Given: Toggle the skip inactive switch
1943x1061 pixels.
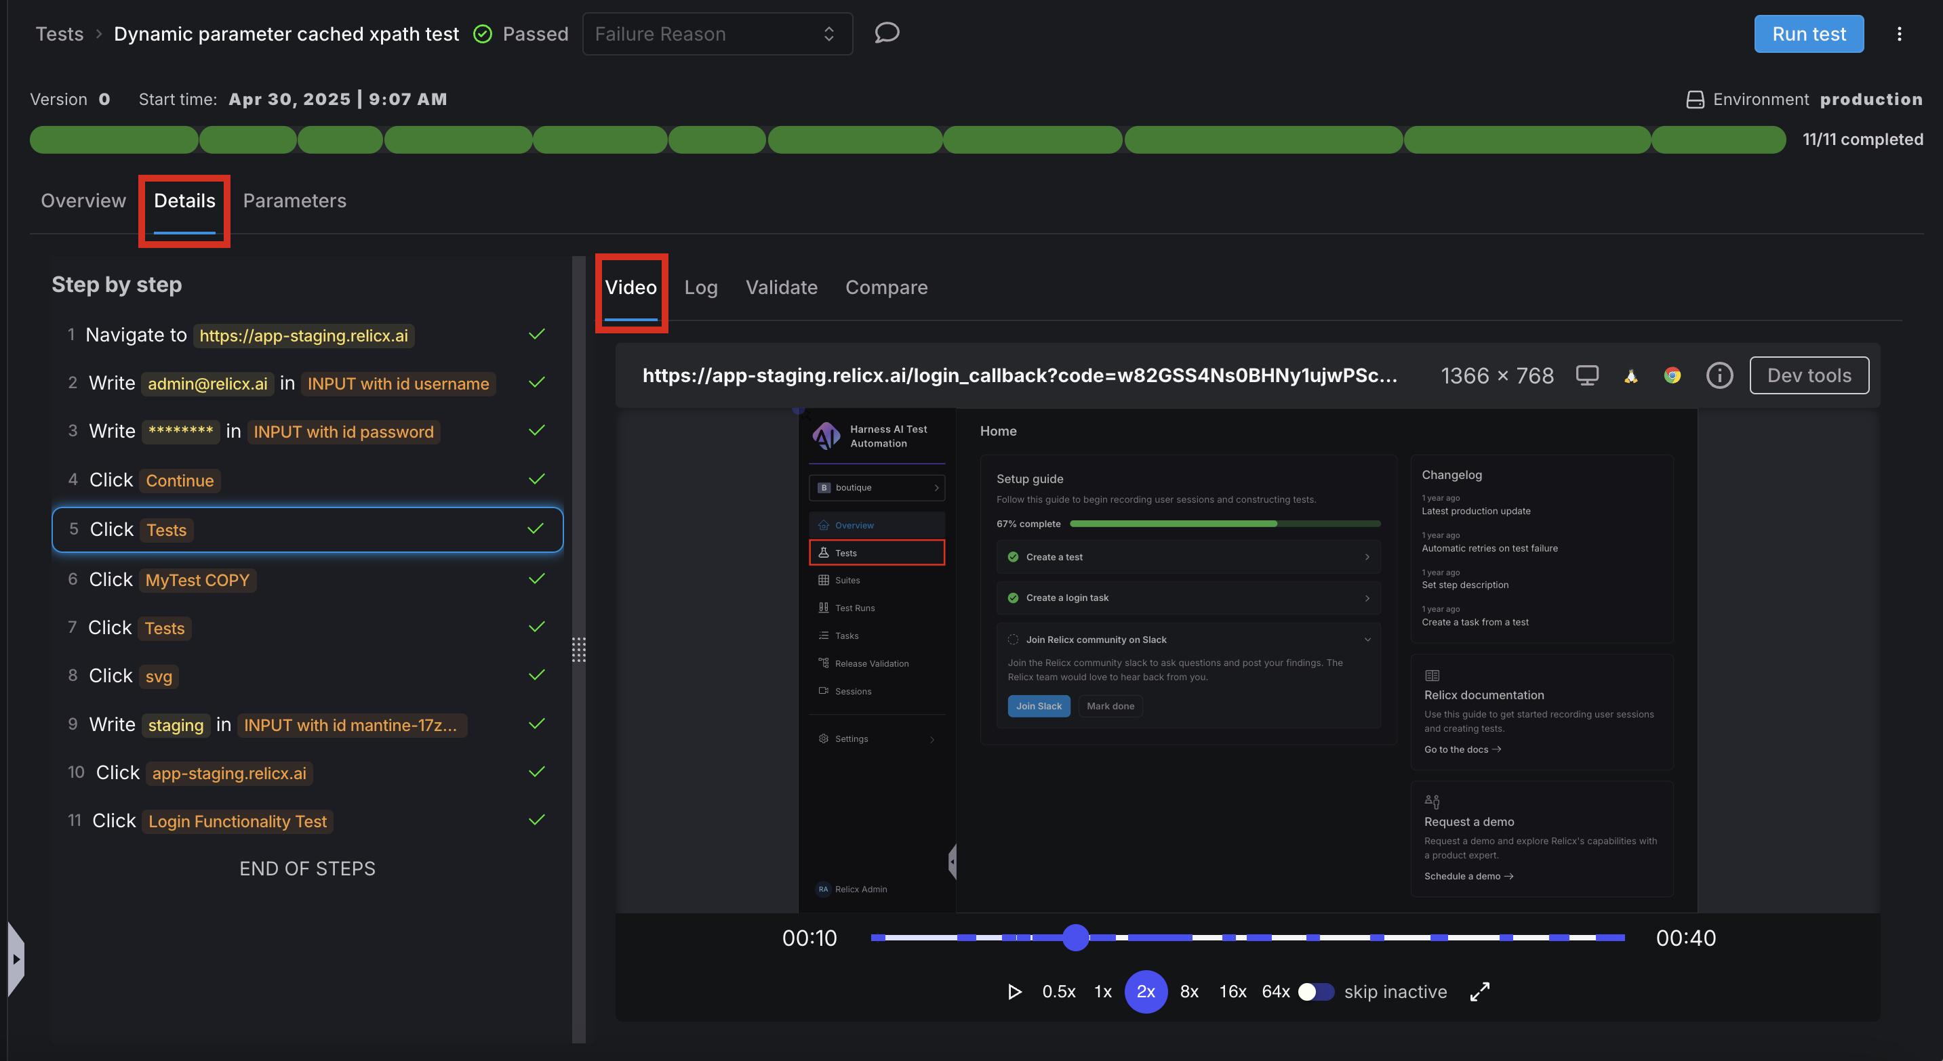Looking at the screenshot, I should coord(1315,992).
